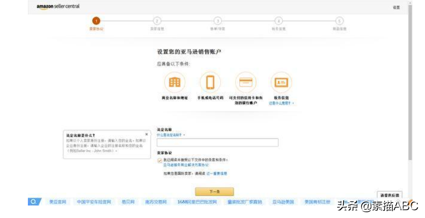Click the 法定名称是什么？ tooltip title
Viewport: 425px width, 218px height.
coord(80,135)
